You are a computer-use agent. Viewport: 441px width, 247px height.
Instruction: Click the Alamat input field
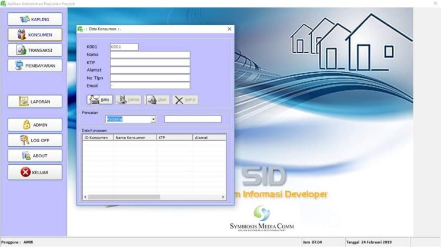(150, 70)
